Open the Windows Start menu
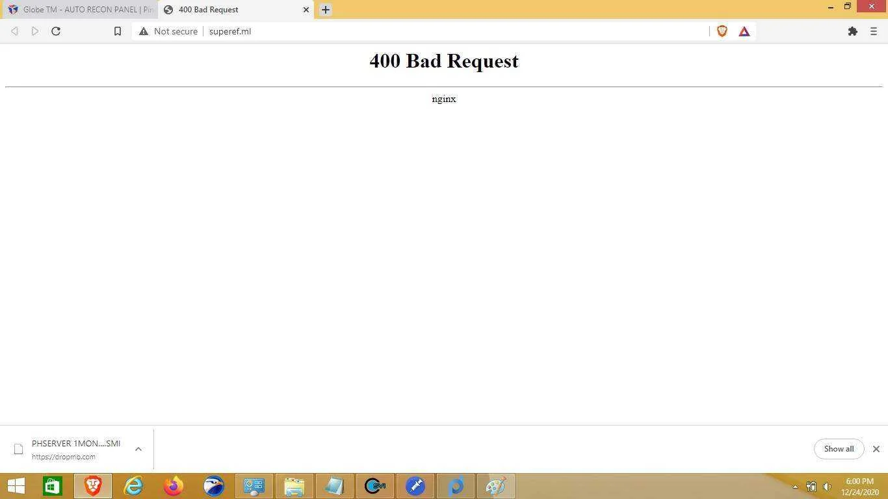 pyautogui.click(x=16, y=486)
